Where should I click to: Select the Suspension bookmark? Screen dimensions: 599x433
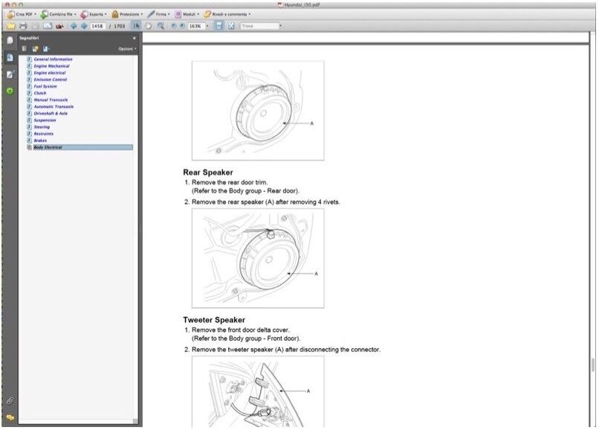point(45,120)
